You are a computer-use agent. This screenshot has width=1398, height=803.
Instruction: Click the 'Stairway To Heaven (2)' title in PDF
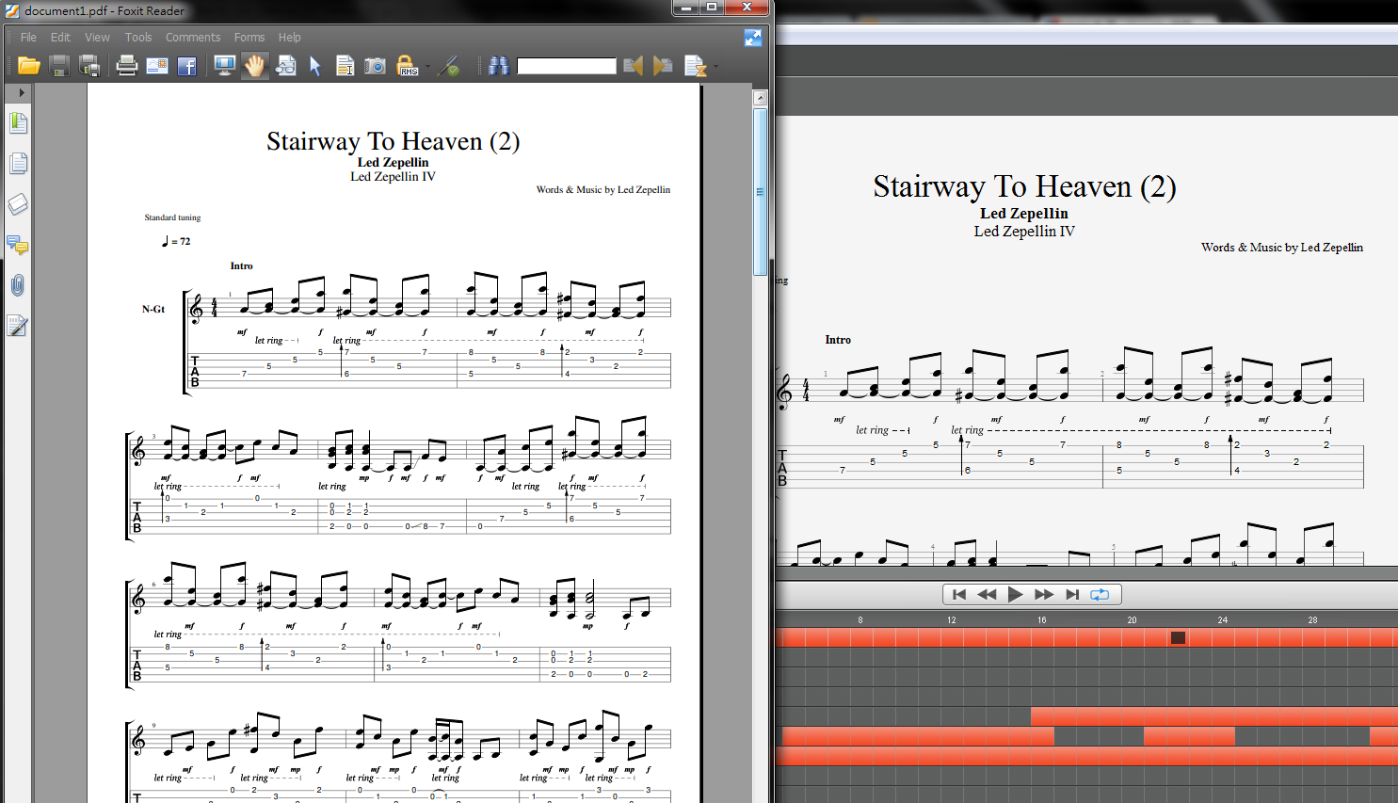pyautogui.click(x=393, y=141)
